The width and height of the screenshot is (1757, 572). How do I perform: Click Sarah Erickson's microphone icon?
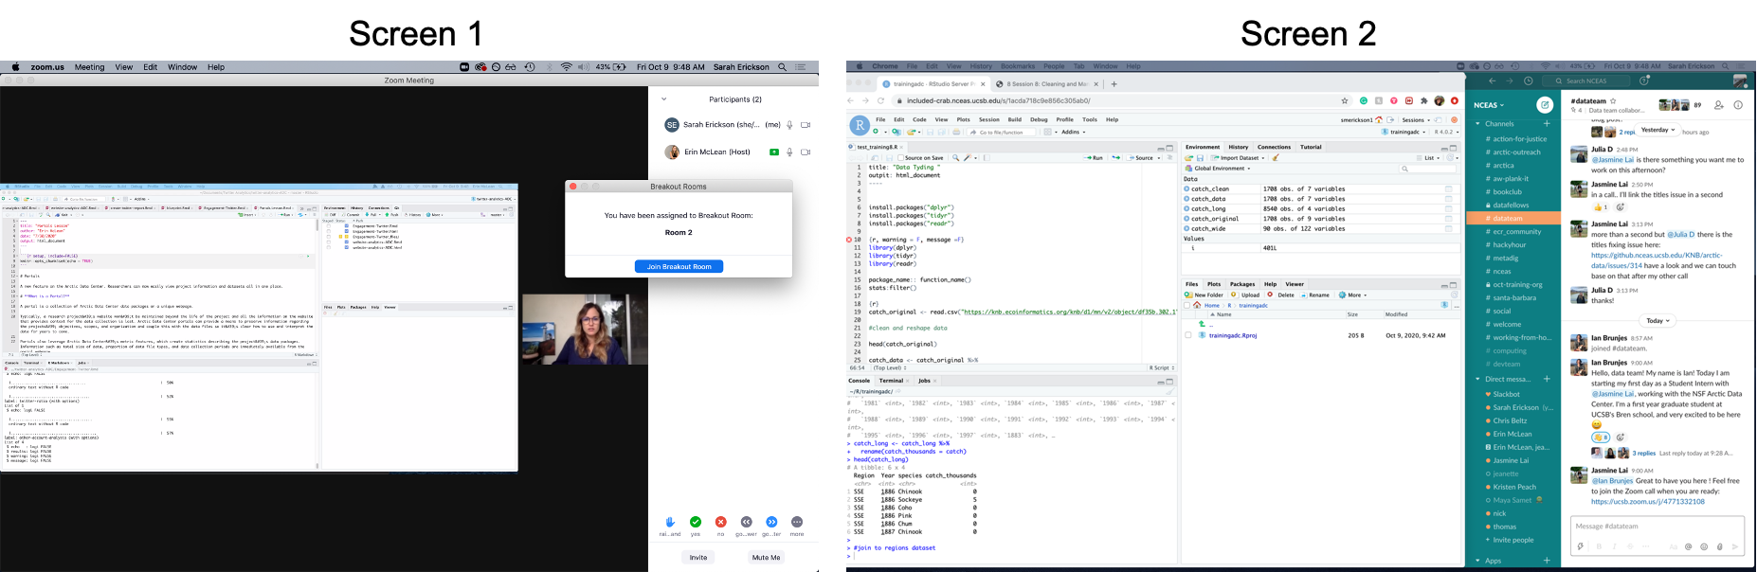click(789, 125)
